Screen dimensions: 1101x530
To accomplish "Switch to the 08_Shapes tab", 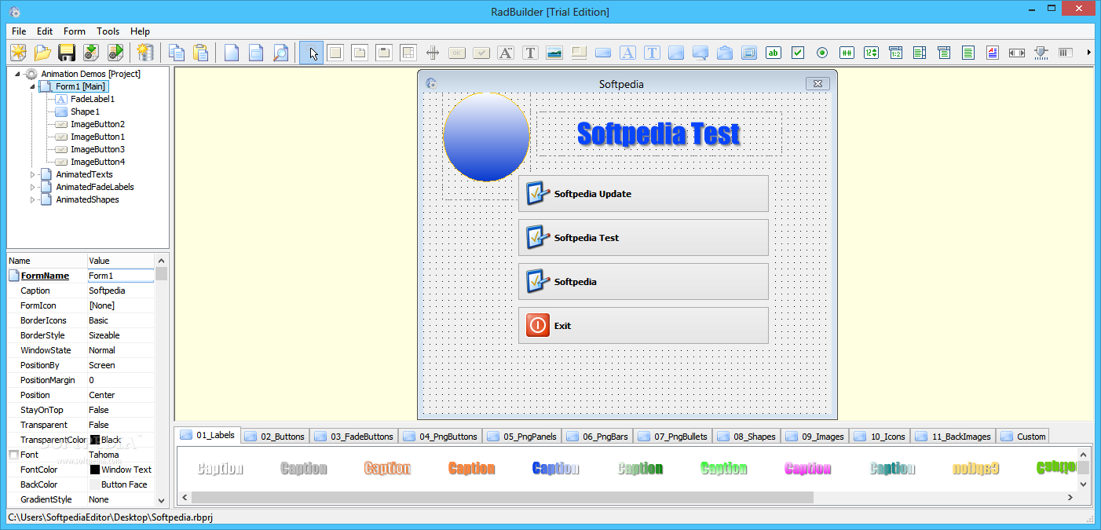I will [746, 437].
